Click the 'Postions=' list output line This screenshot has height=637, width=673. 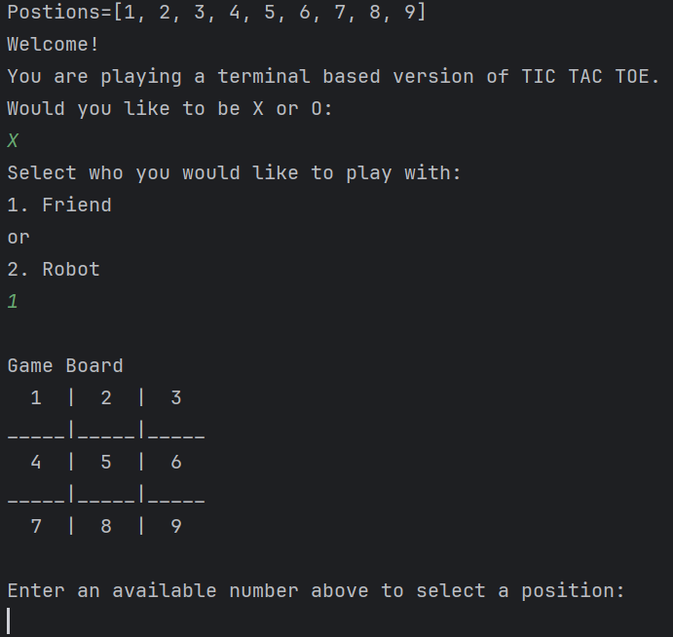[216, 14]
